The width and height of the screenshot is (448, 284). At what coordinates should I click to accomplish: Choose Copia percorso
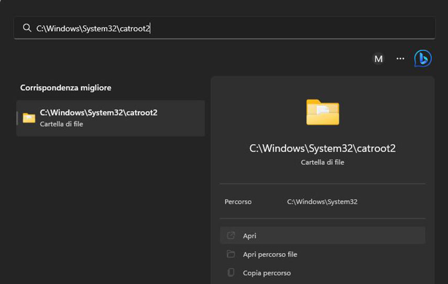click(x=267, y=273)
